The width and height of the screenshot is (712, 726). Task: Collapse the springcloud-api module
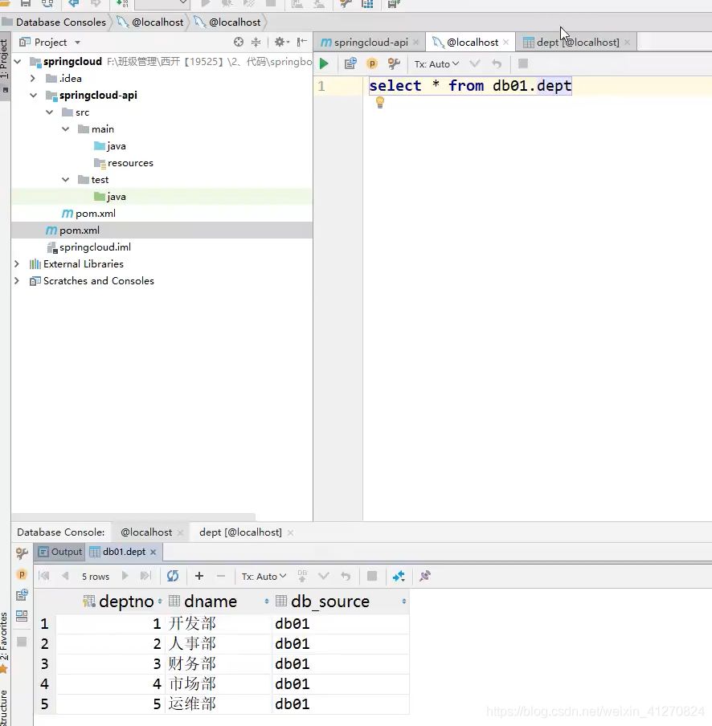click(x=34, y=95)
